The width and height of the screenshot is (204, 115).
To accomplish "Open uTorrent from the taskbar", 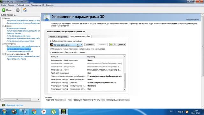I will 54,112.
